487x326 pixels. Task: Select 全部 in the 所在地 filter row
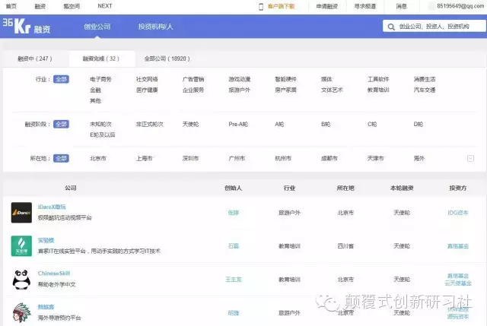[61, 159]
